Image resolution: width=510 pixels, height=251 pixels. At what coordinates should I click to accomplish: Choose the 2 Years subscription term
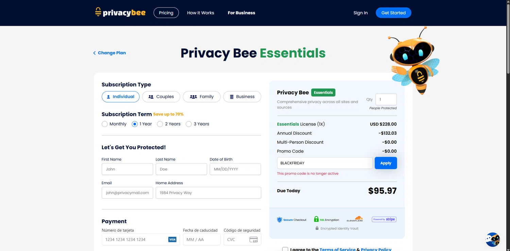[x=160, y=124]
